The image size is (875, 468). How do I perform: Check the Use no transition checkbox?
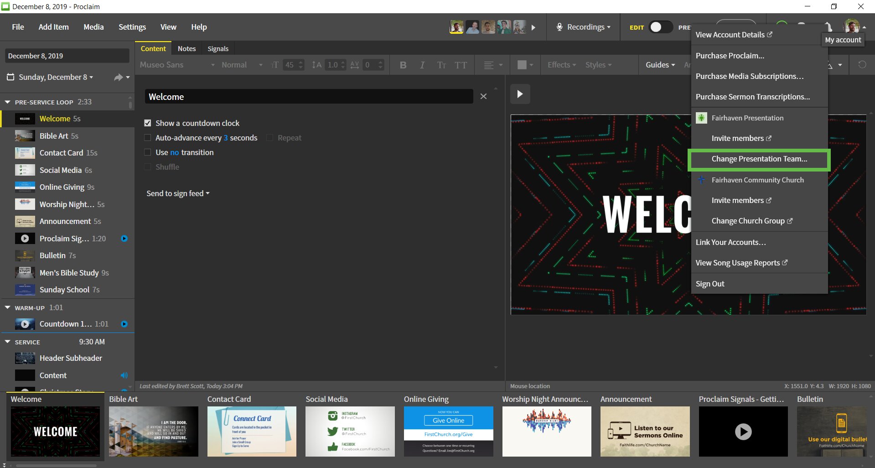click(147, 152)
